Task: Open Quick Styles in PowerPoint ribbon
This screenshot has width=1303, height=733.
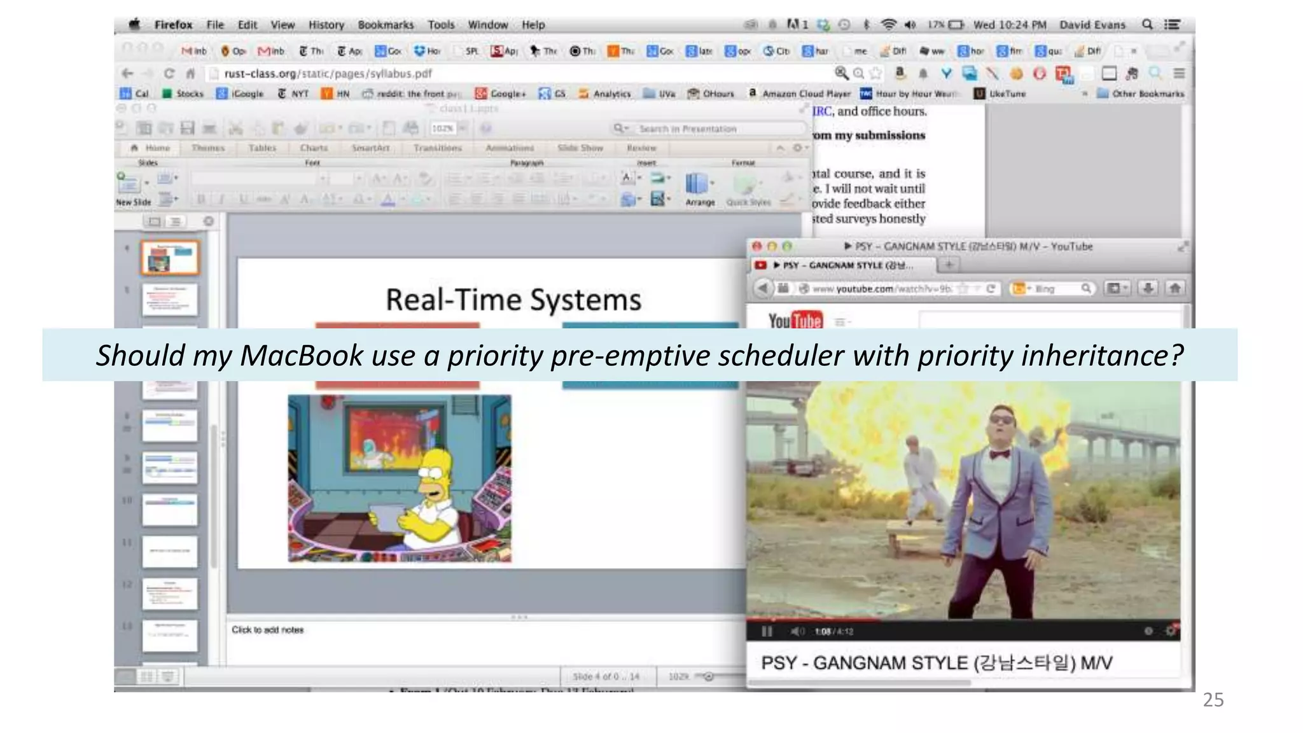Action: point(748,189)
